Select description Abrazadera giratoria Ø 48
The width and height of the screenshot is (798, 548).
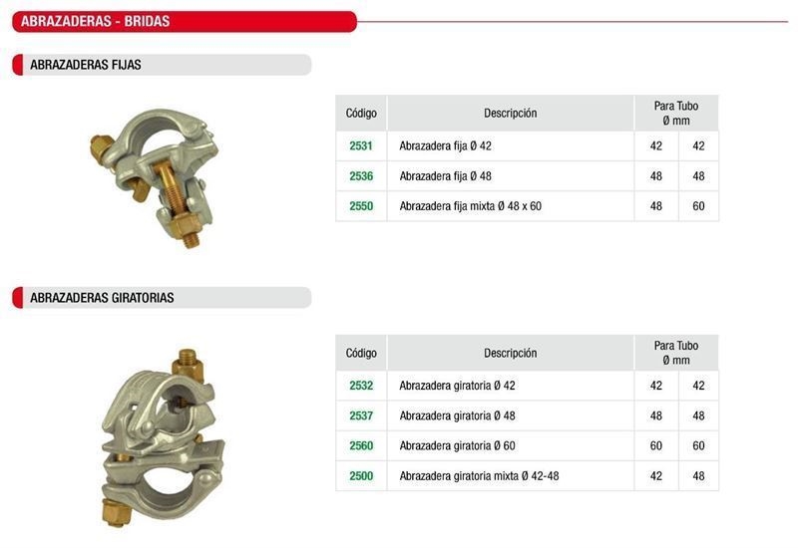coord(457,415)
